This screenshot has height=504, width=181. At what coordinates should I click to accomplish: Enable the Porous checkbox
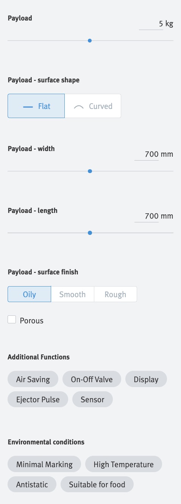[12, 320]
